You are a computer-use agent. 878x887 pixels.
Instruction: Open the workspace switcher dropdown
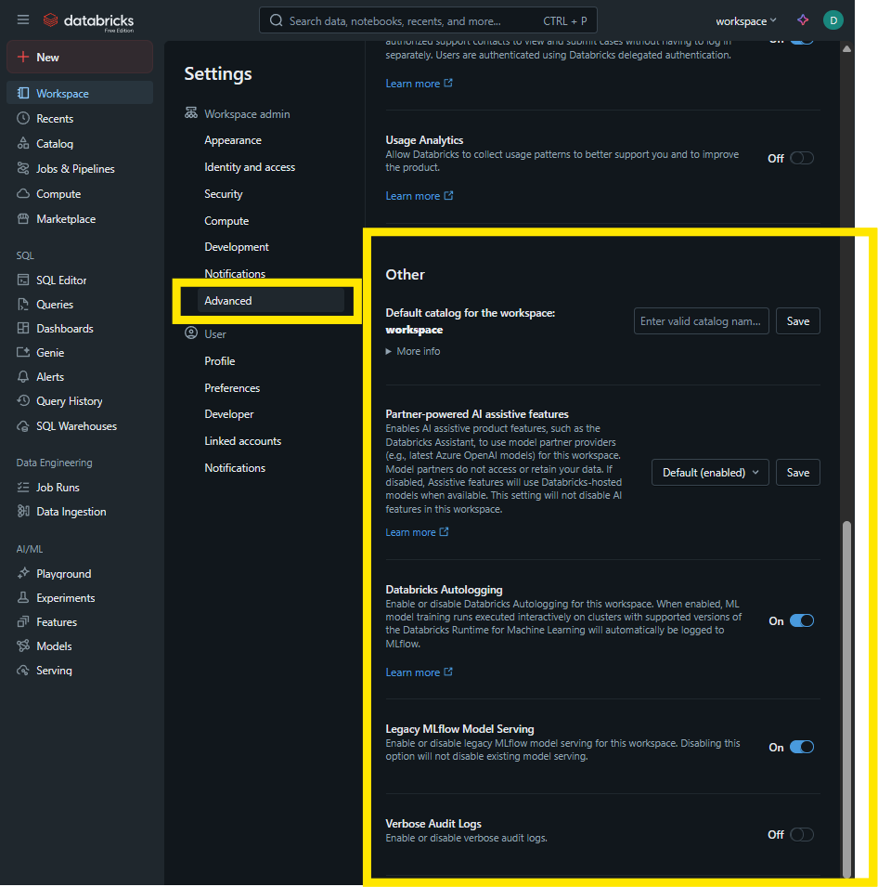click(745, 21)
